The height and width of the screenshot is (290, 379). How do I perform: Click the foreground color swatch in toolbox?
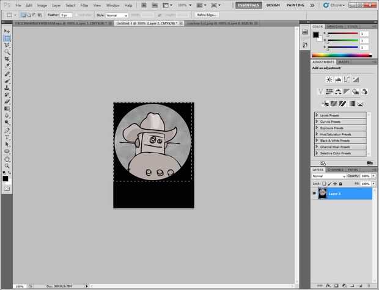6,178
